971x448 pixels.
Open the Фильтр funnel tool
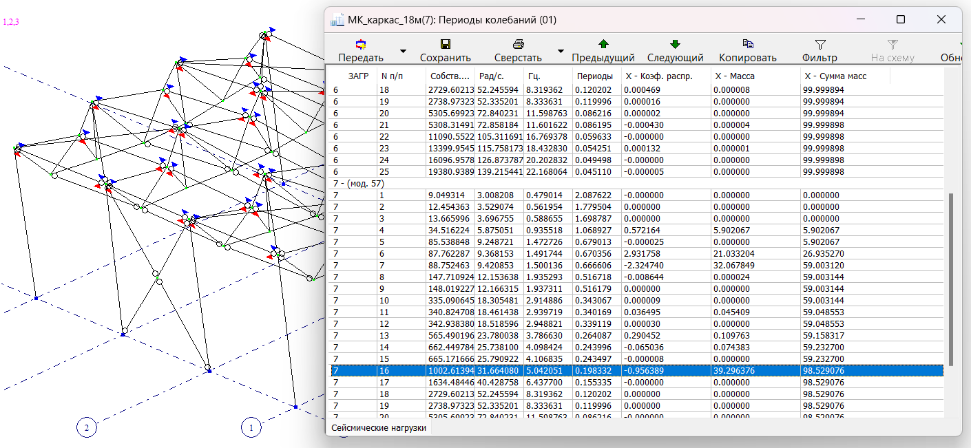pyautogui.click(x=819, y=45)
